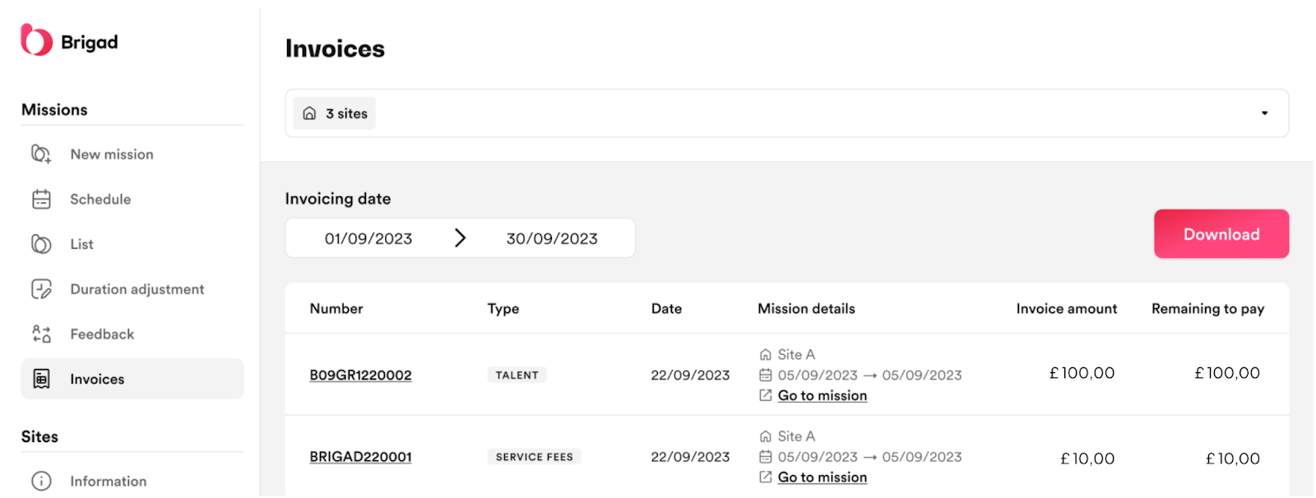The image size is (1316, 498).
Task: Click the Duration adjustment icon
Action: (x=41, y=289)
